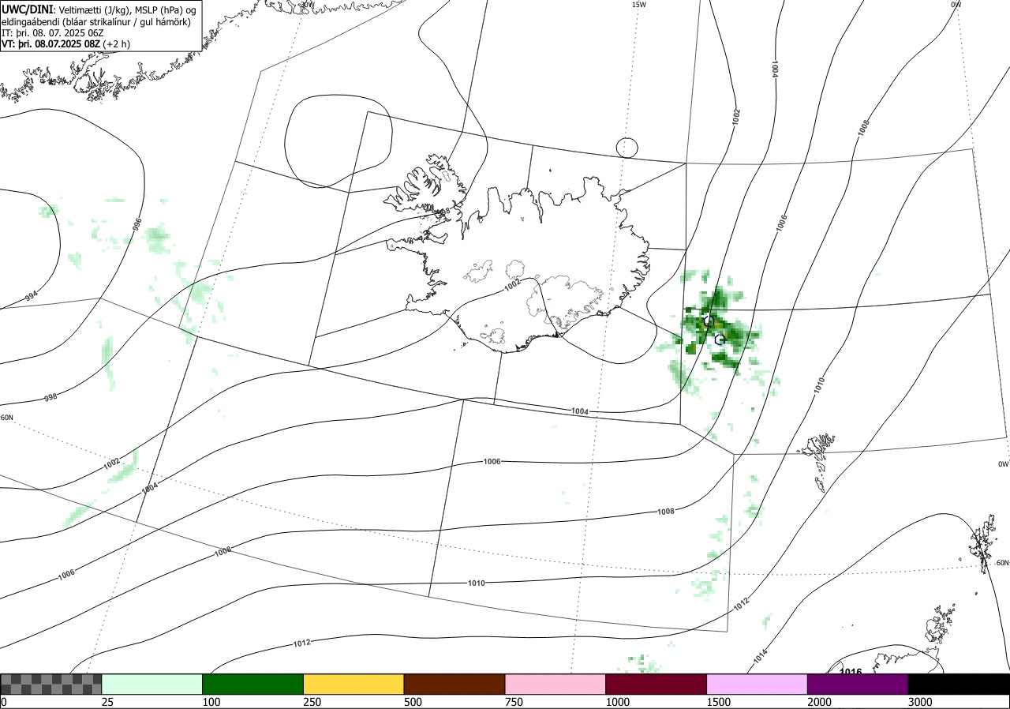The height and width of the screenshot is (709, 1010).
Task: Choose the deep purple 2000–3000 legend swatch
Action: pos(858,684)
